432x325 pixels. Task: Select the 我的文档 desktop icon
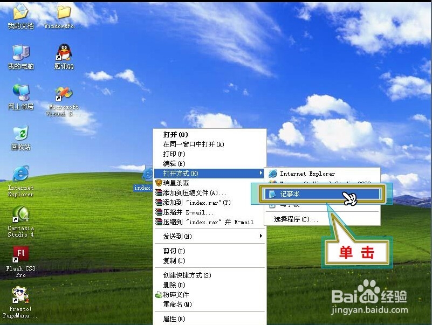point(20,17)
